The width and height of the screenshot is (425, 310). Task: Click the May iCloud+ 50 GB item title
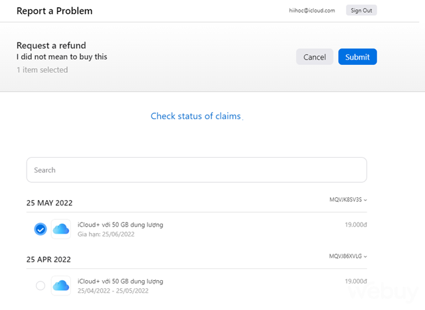pos(120,225)
